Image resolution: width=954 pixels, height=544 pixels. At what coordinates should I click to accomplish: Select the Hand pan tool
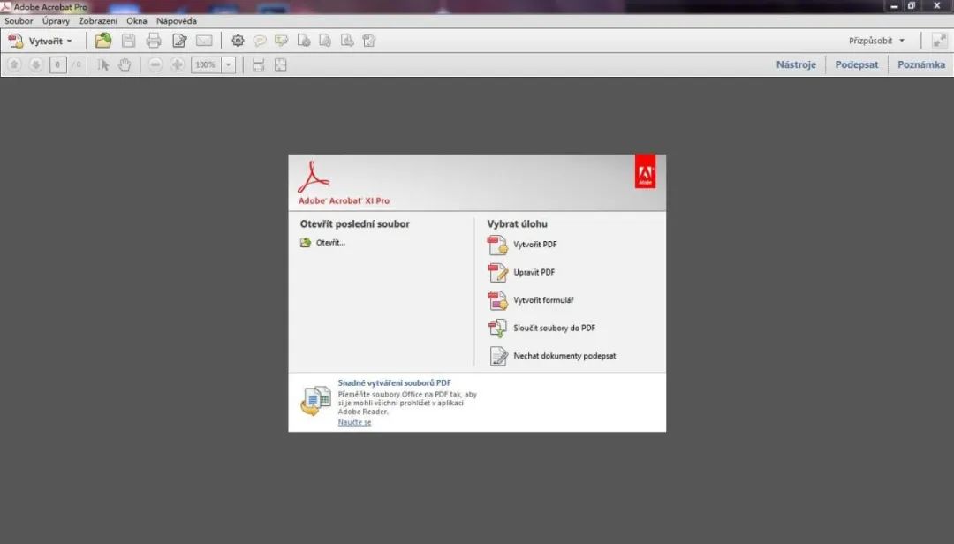point(125,64)
